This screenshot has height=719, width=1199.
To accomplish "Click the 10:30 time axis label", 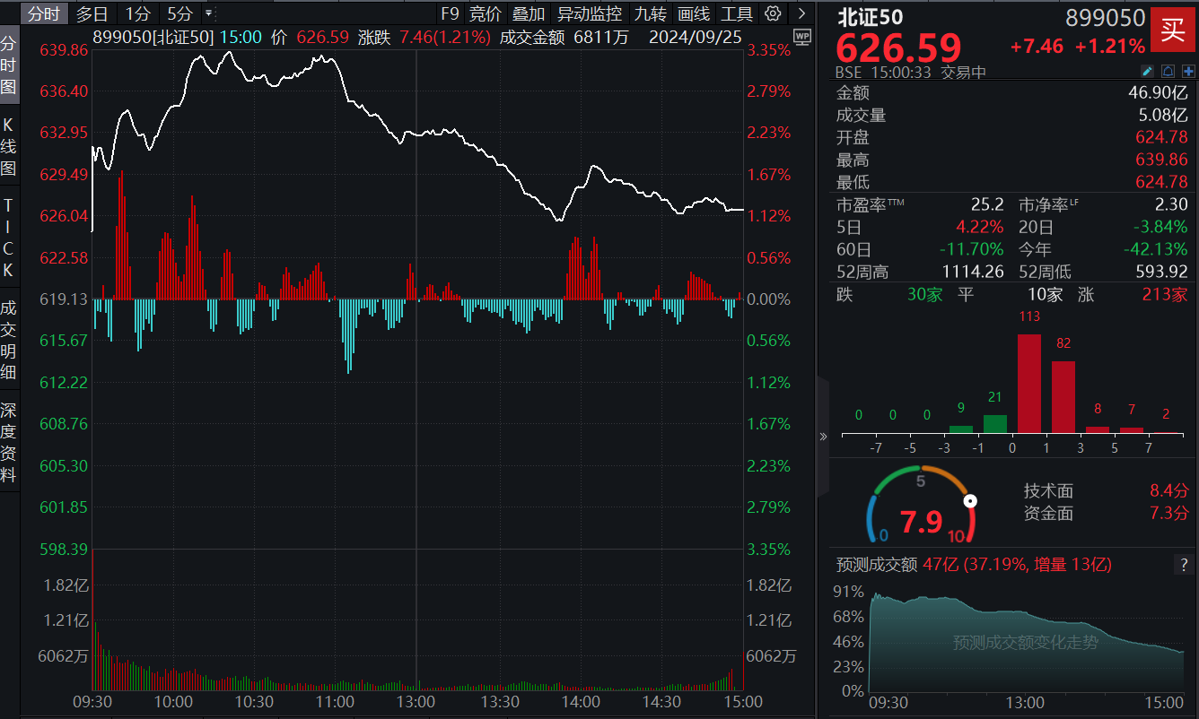I will point(254,702).
